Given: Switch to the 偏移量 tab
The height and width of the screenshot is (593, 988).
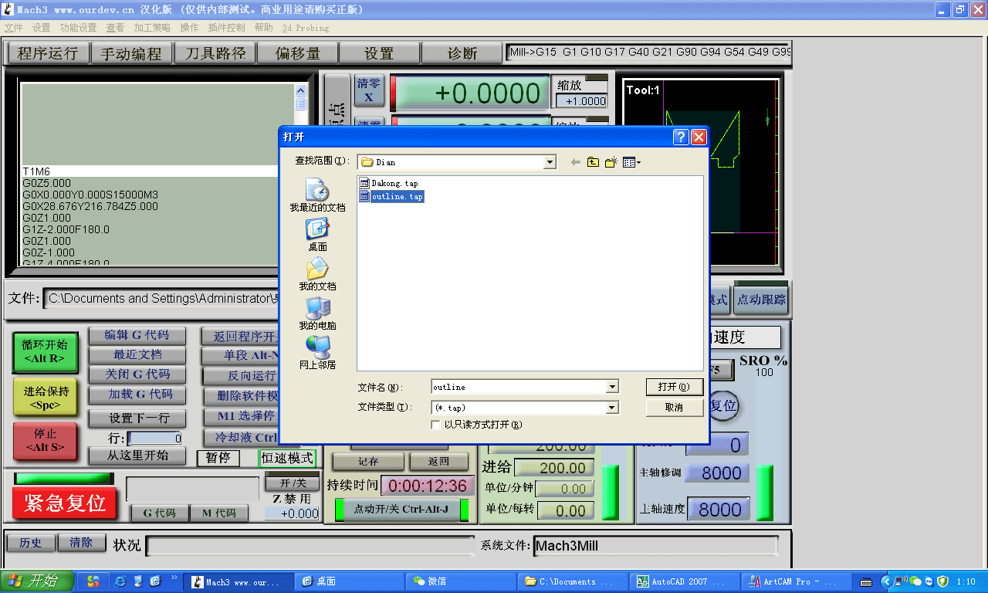Looking at the screenshot, I should tap(297, 53).
